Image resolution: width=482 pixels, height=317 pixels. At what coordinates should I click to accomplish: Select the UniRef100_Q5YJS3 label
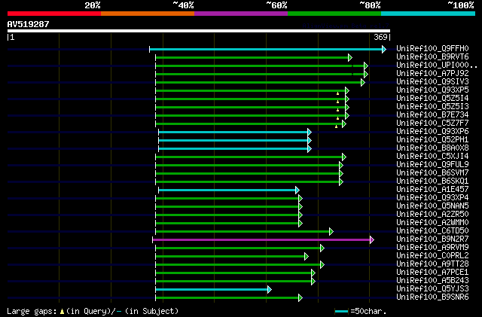pyautogui.click(x=432, y=289)
